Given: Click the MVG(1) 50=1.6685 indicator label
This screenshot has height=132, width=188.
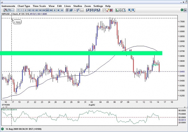Looking at the screenshot, I should 39,14.
